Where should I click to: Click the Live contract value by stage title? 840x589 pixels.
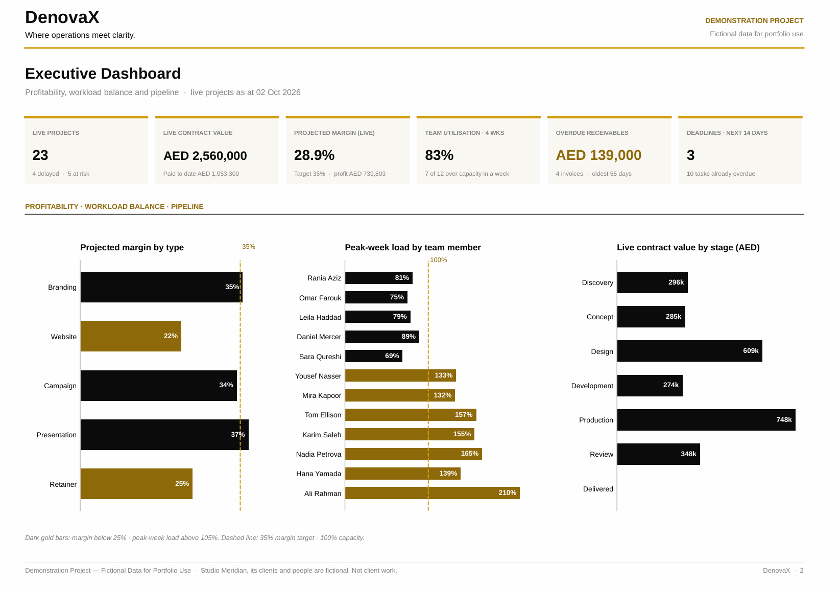688,247
